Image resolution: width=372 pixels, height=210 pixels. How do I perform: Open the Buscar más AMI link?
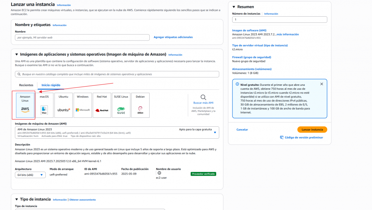click(203, 103)
